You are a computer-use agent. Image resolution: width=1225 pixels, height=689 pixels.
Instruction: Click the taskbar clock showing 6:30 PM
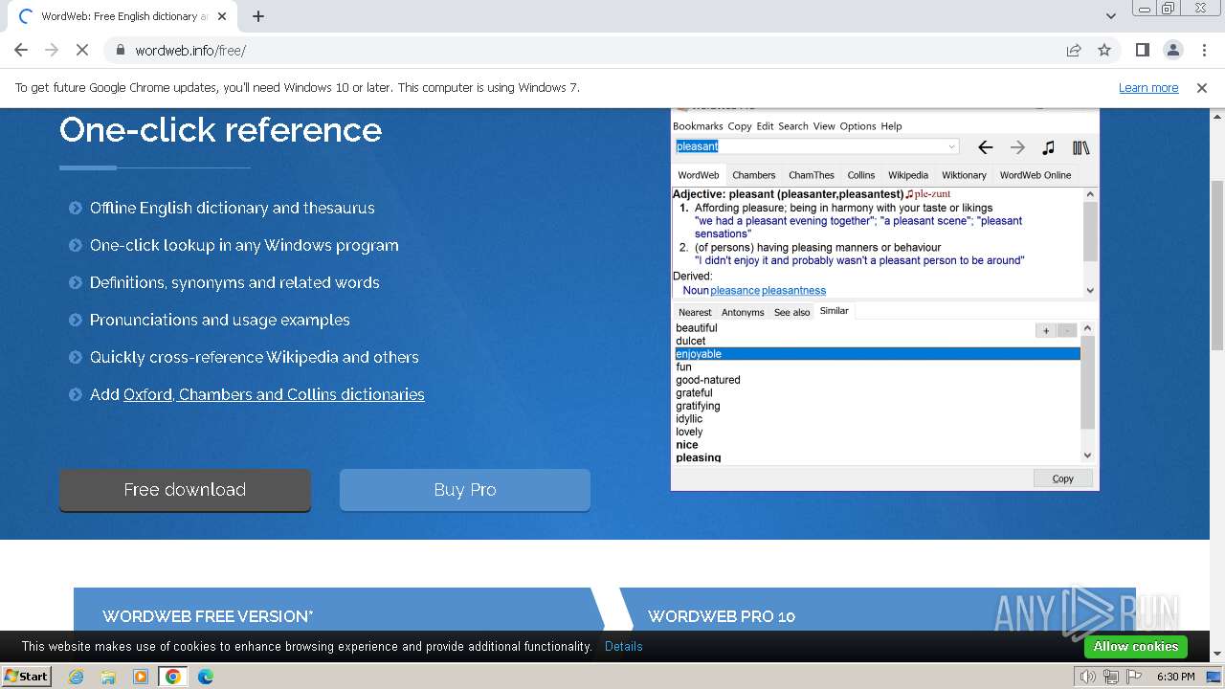[1176, 677]
